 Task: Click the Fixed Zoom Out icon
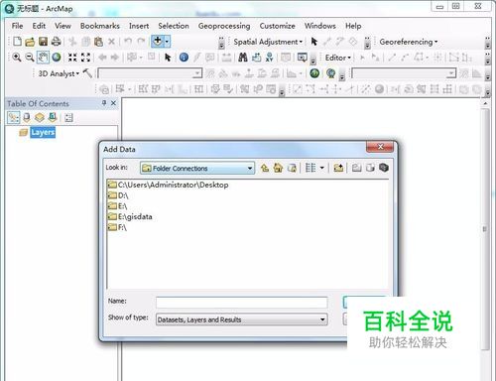pos(85,58)
